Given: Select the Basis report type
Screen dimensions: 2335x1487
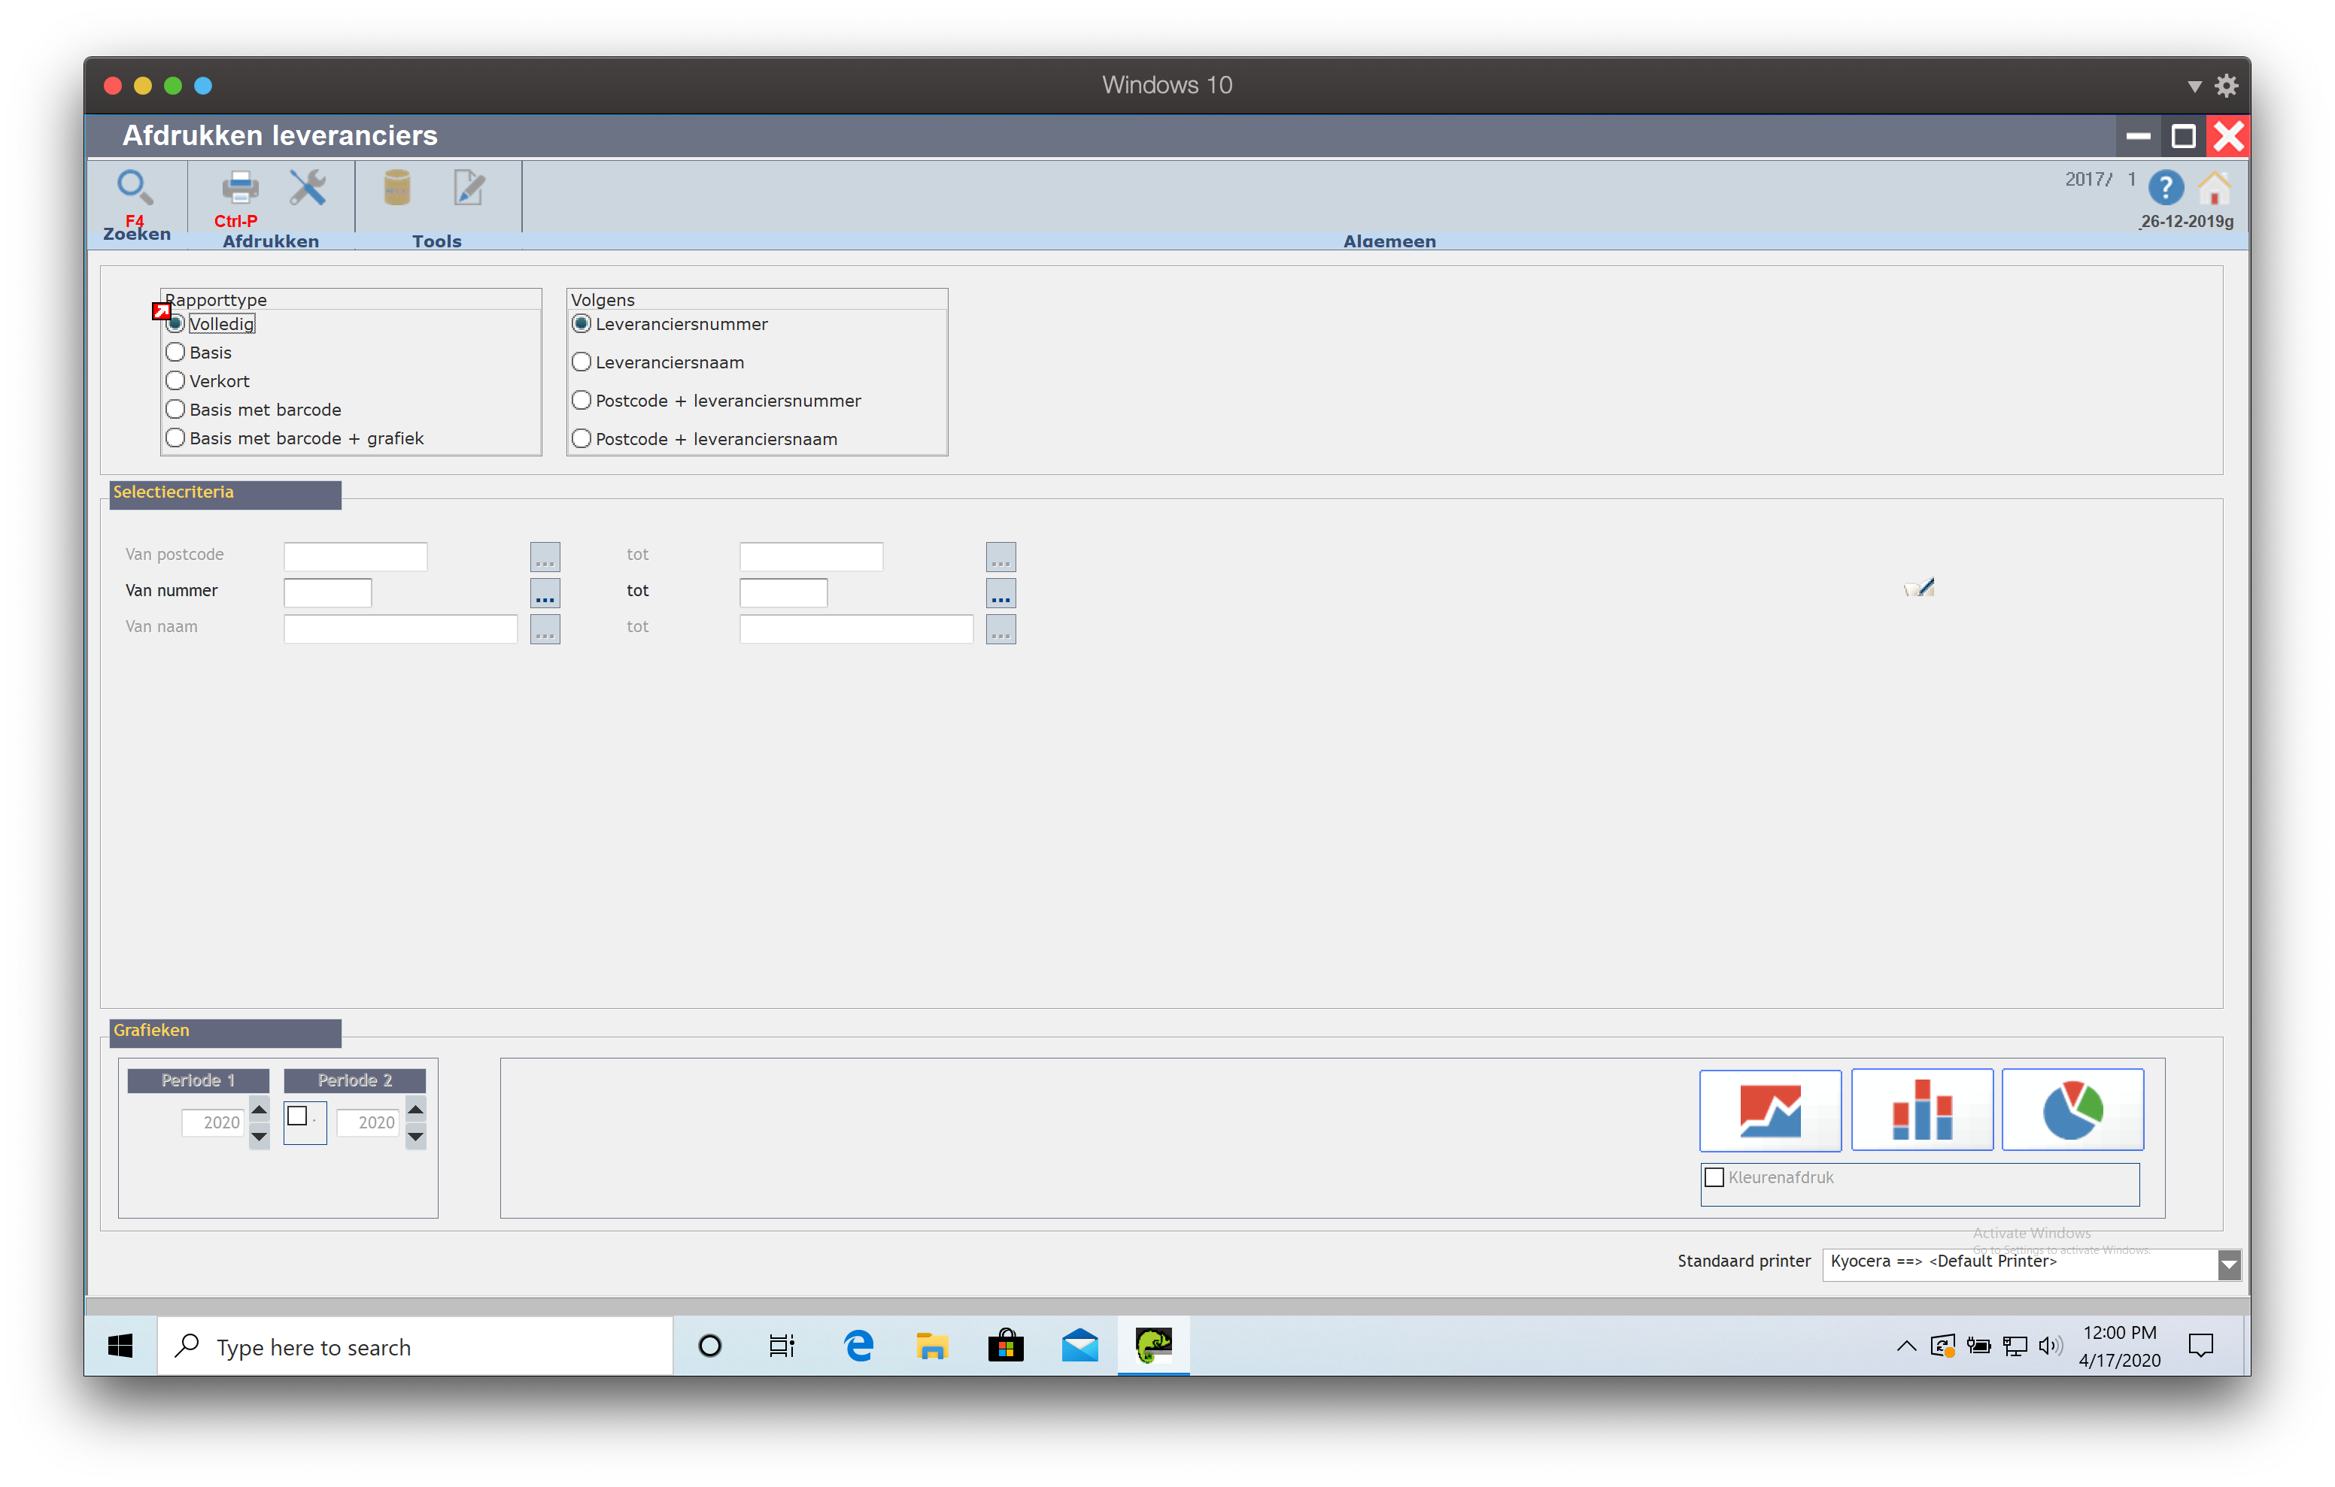Looking at the screenshot, I should (x=175, y=353).
